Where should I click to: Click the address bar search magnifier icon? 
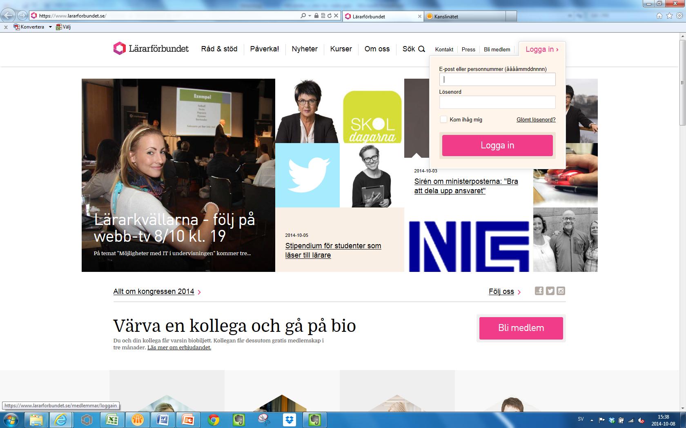(303, 16)
